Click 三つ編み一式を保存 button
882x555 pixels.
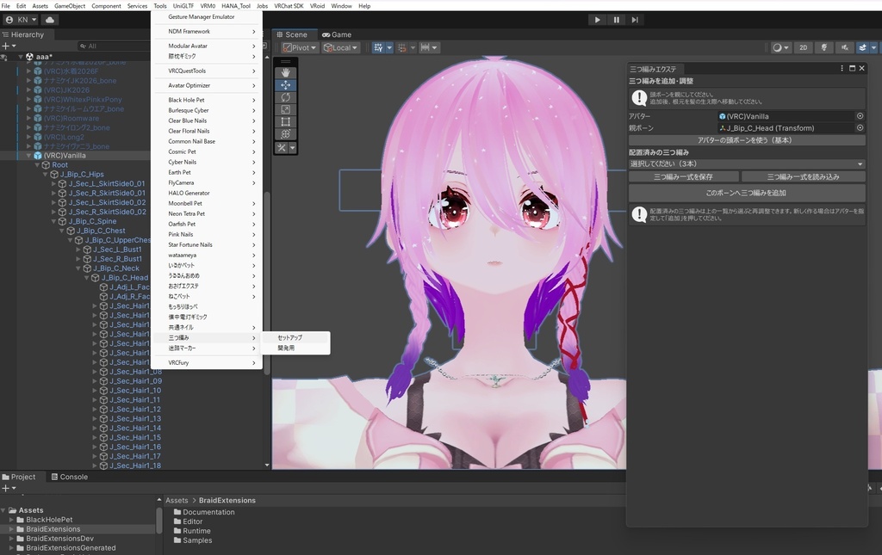pos(683,176)
